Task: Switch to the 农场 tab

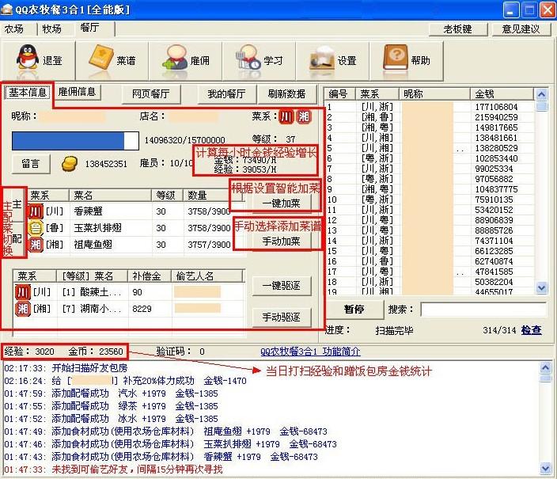Action: click(14, 29)
